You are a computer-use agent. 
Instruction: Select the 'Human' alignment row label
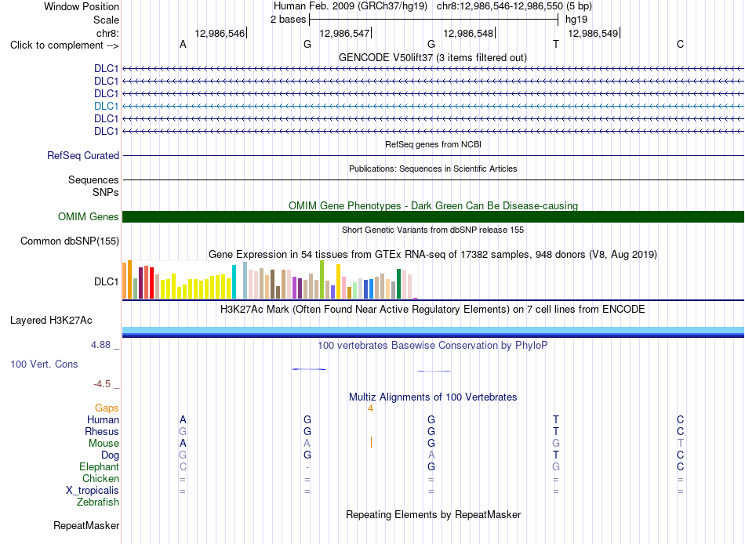click(103, 420)
